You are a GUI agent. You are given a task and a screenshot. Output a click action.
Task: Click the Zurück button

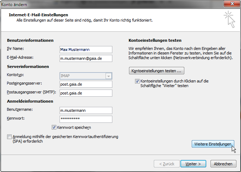(x=166, y=164)
